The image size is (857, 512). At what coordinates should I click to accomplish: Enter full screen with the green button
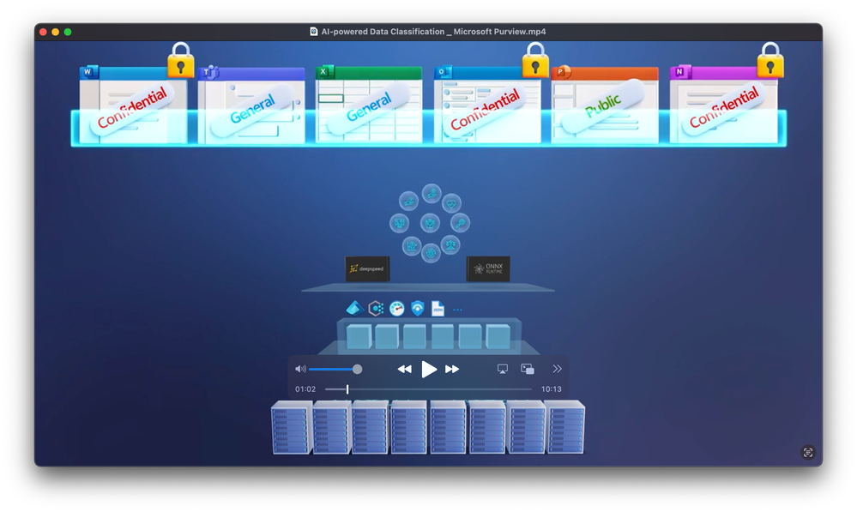(x=68, y=32)
